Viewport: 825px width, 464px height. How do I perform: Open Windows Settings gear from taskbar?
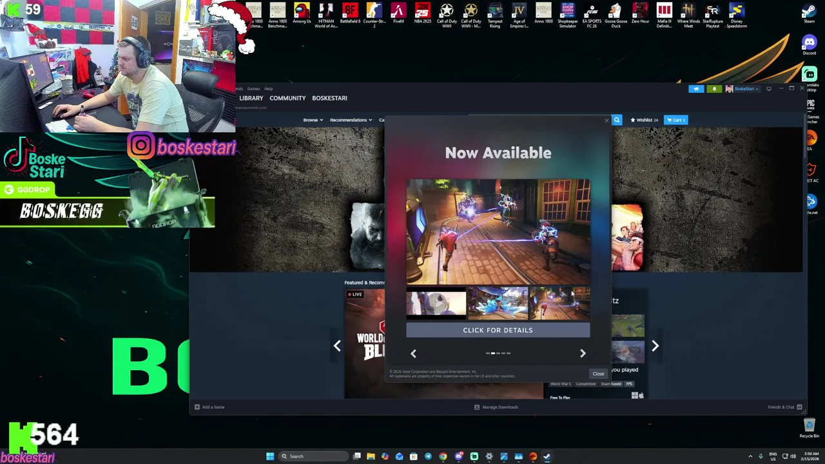489,456
